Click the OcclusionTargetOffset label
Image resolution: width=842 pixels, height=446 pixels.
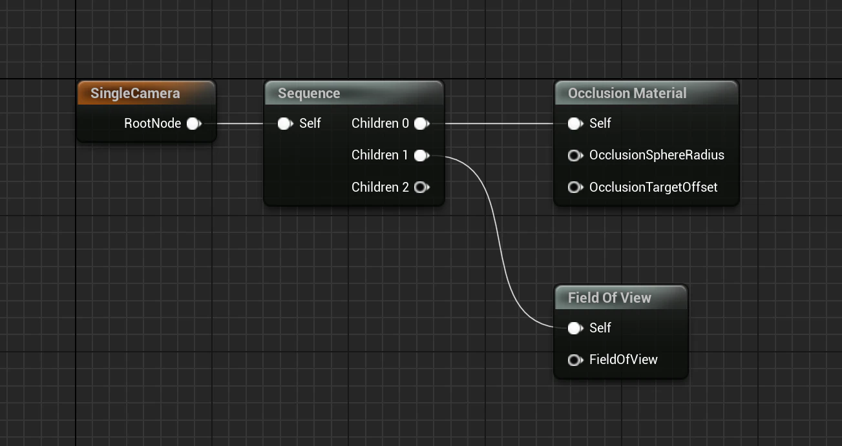click(653, 187)
